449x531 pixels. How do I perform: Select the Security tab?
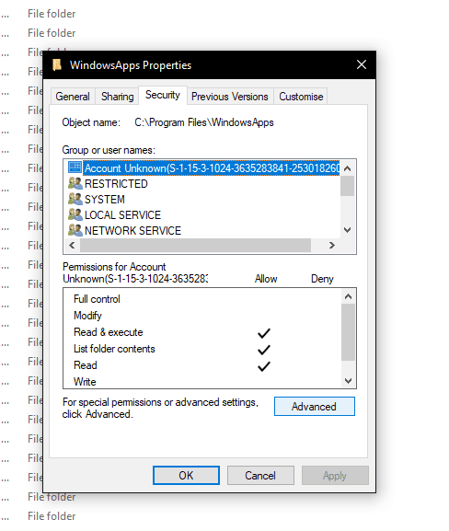163,95
